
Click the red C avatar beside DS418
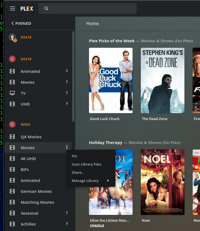(x=12, y=59)
